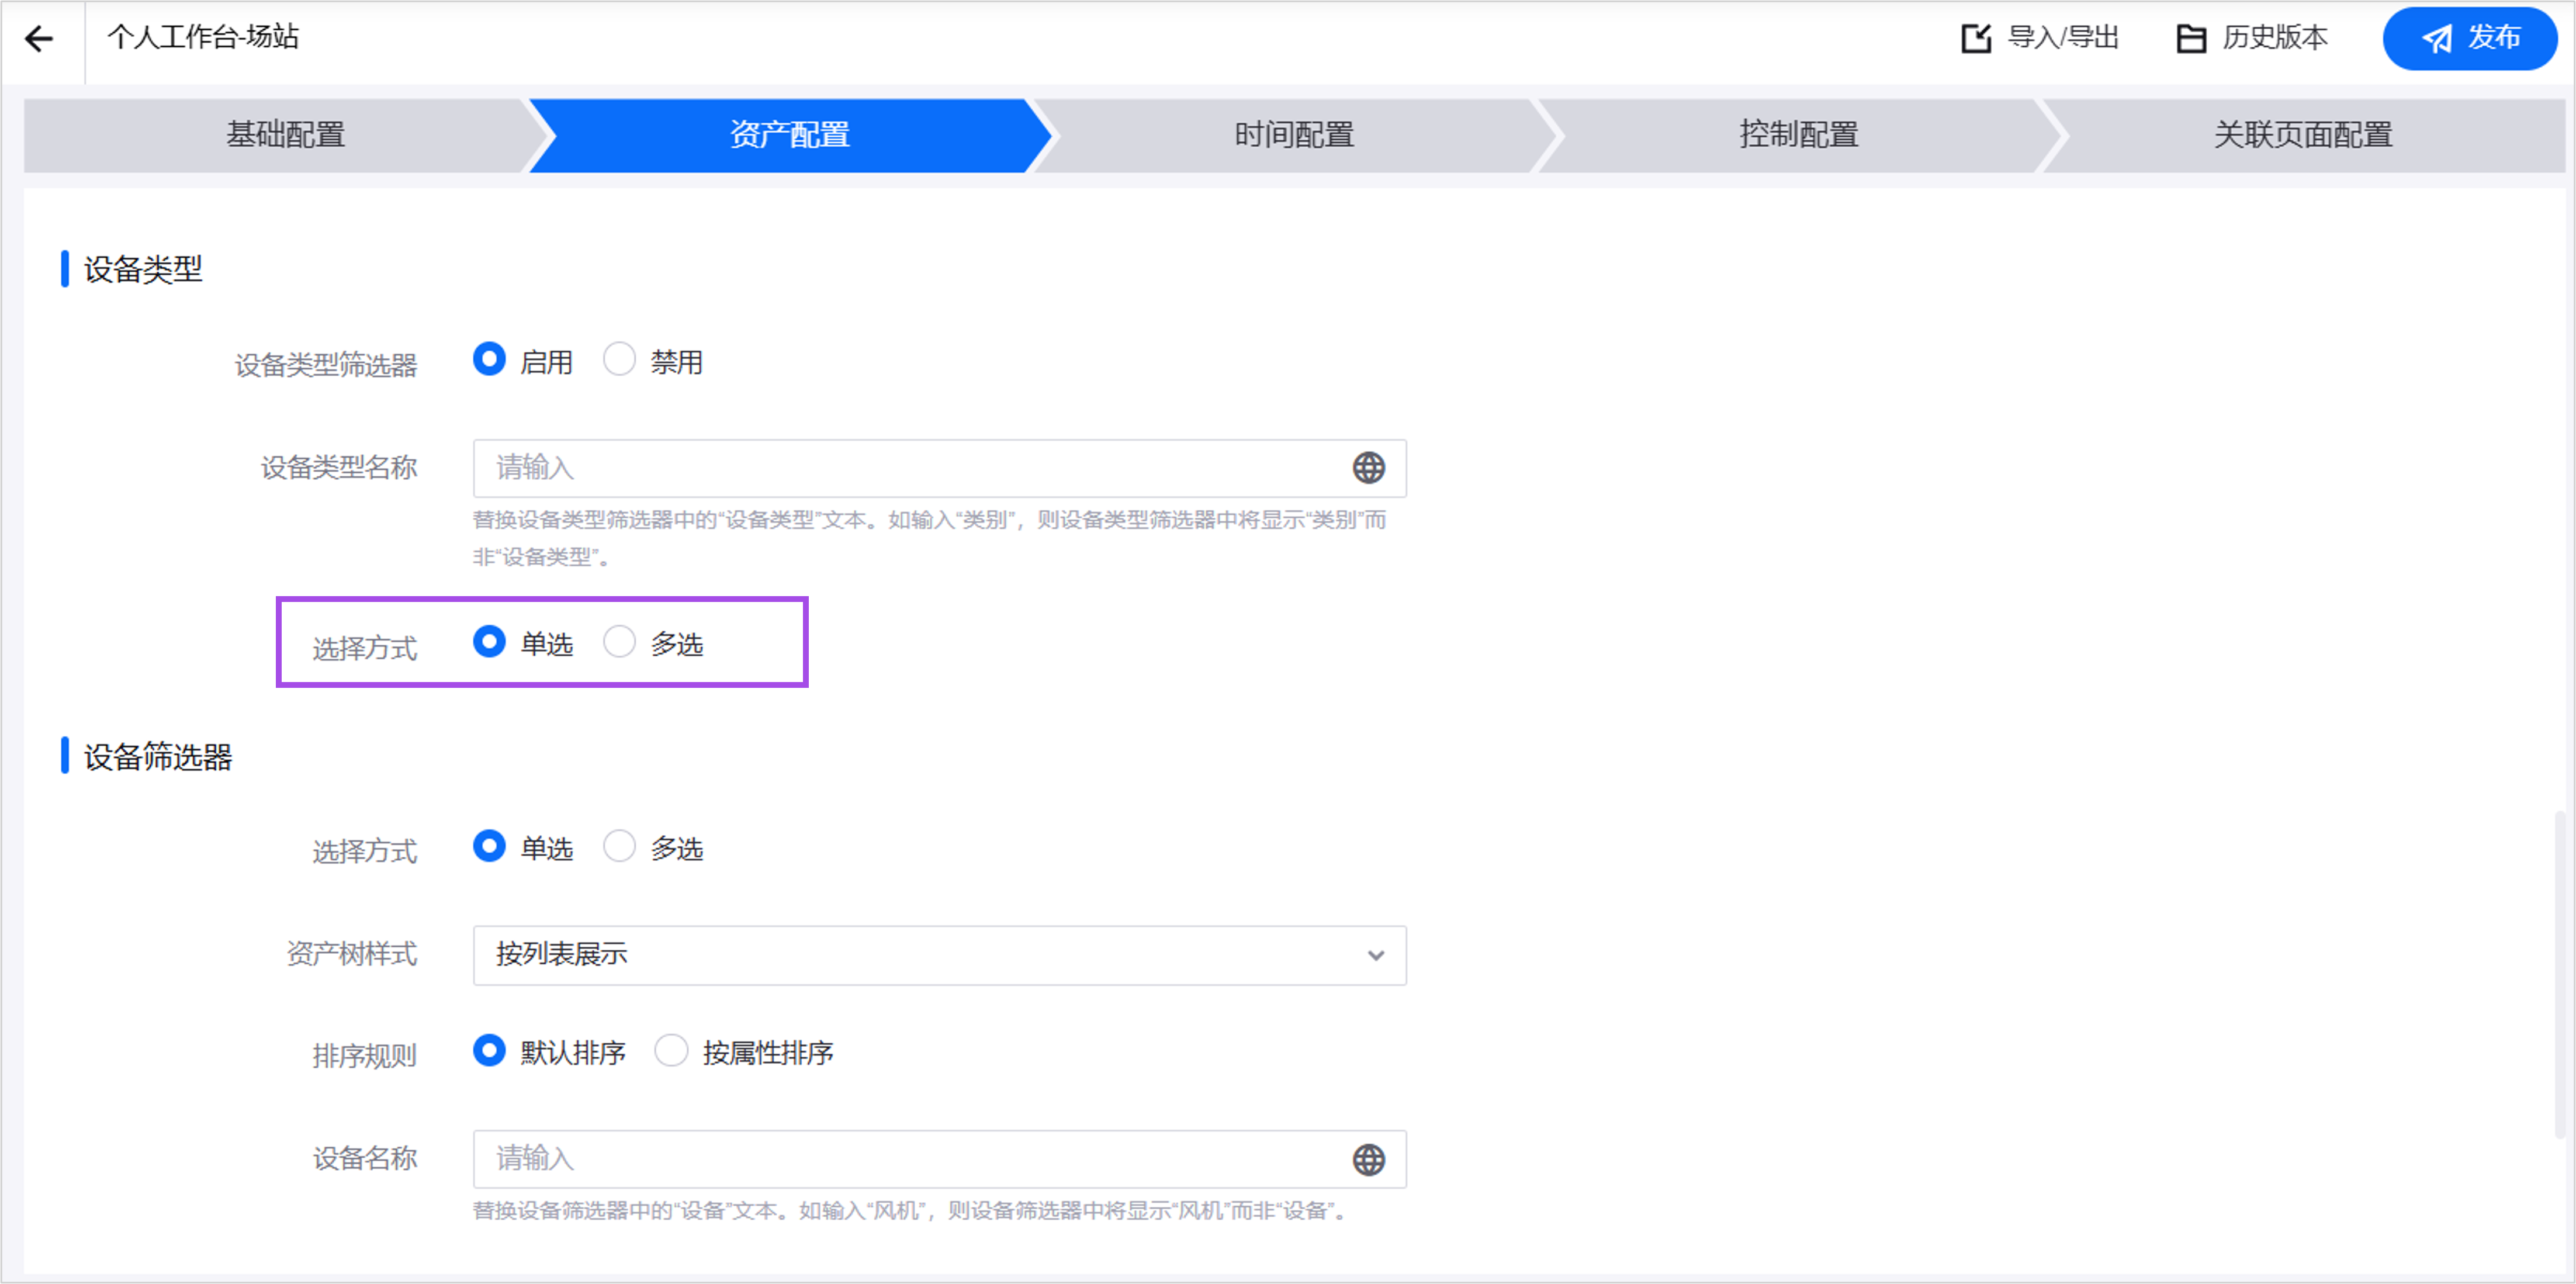
Task: Click globe icon in 设备类型名称 field
Action: pos(1368,468)
